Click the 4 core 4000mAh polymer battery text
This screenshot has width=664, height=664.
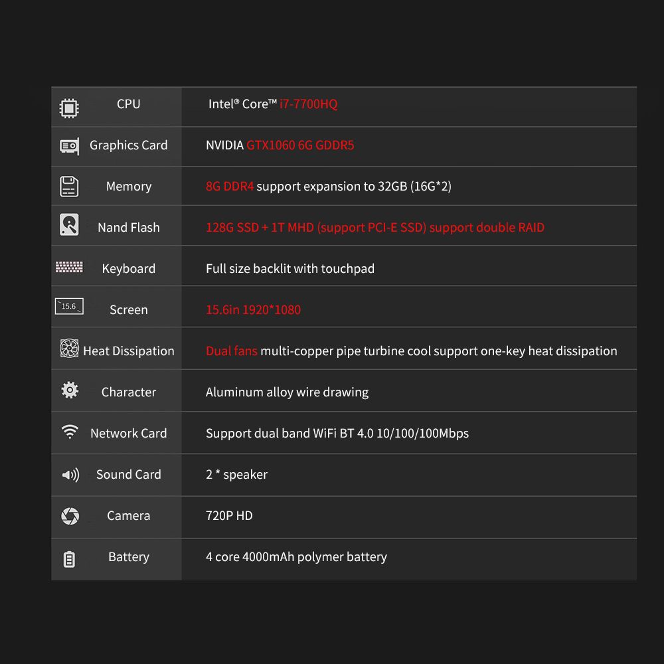(x=296, y=557)
